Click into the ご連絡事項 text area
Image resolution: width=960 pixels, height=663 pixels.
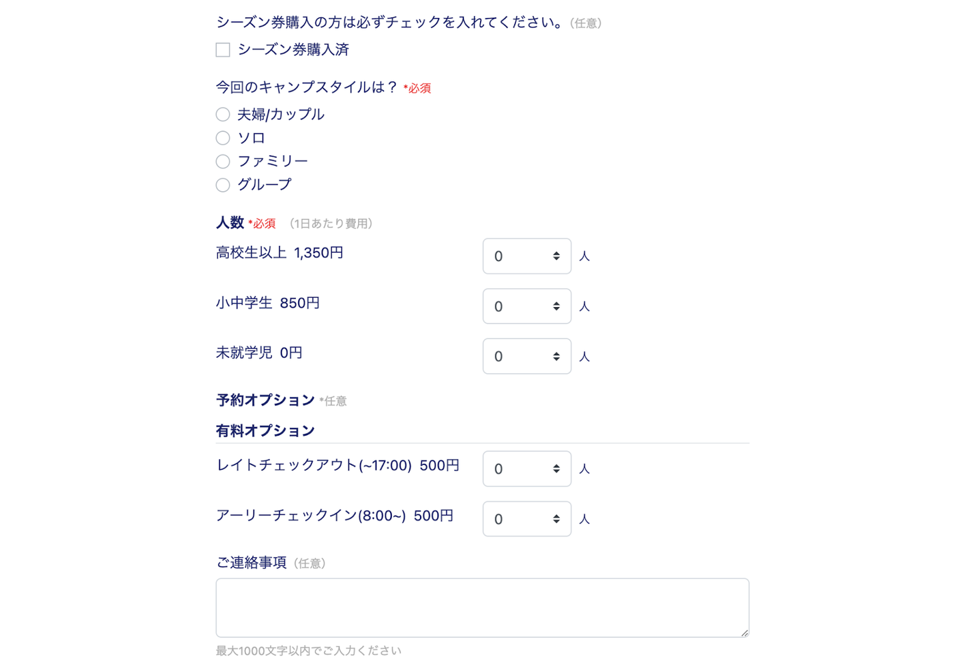click(x=481, y=607)
